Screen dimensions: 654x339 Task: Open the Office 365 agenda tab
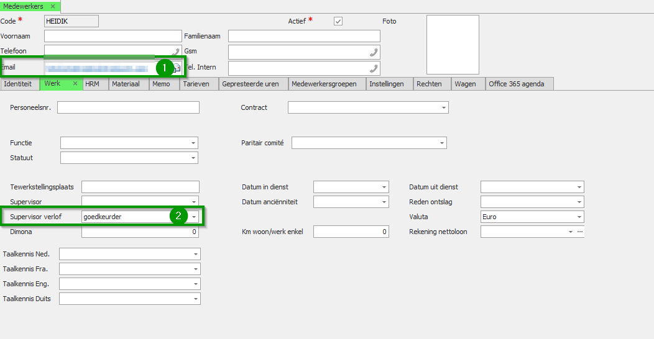(520, 84)
